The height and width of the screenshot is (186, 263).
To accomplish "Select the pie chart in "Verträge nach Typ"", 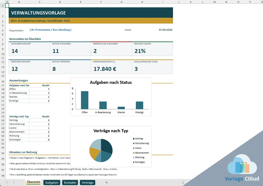I will pos(101,150).
